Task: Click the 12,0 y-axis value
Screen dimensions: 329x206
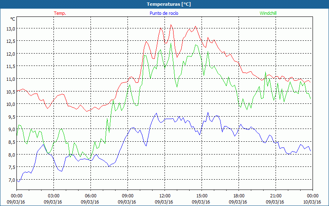Action: click(x=11, y=54)
